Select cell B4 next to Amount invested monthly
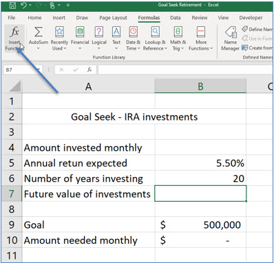Screen dimensions: 274x263 (x=200, y=147)
